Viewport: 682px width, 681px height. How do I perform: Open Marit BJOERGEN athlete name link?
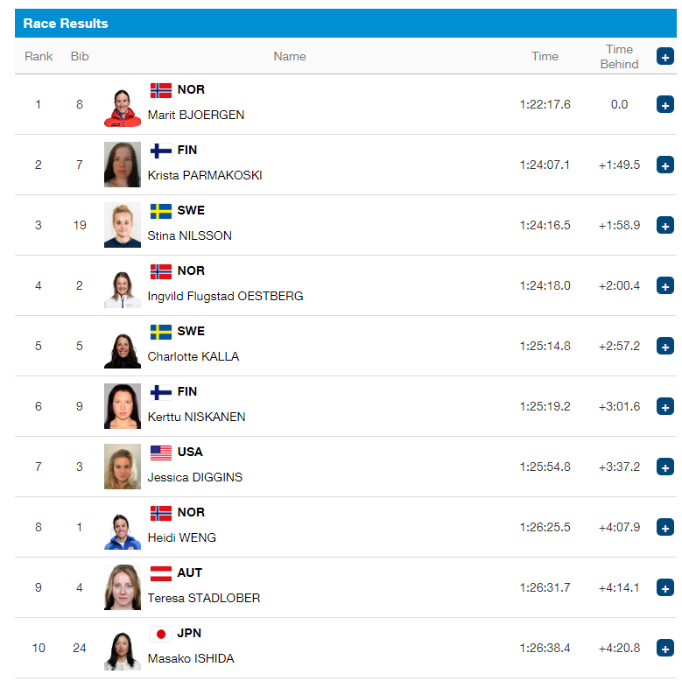tap(196, 115)
